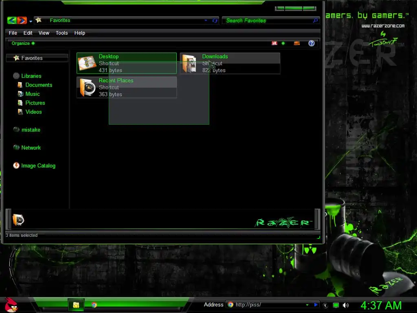Click the Documents library icon
This screenshot has height=313, width=417.
click(20, 85)
